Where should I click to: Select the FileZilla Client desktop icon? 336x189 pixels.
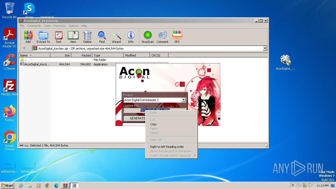coord(9,88)
